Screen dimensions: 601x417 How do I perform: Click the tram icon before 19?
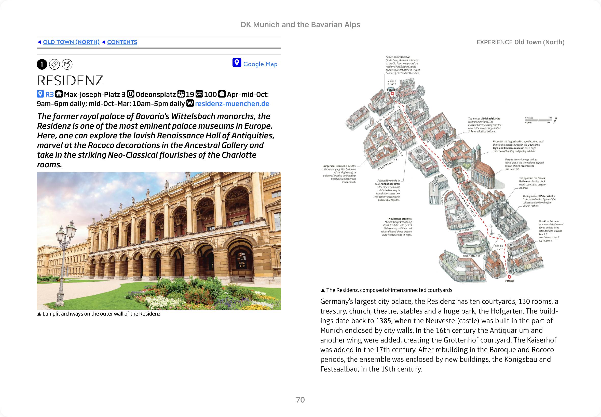click(181, 94)
